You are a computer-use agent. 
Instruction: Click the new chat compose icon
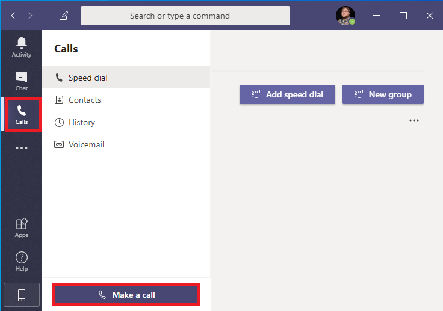64,16
